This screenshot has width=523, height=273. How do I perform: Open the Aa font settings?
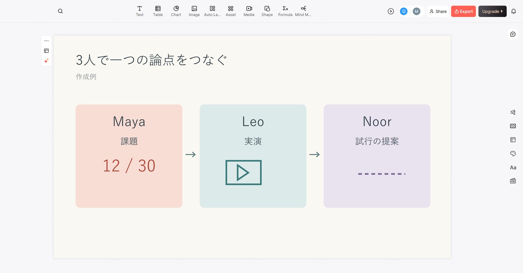[513, 167]
